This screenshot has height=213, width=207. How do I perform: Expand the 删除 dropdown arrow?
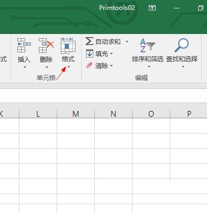[x=47, y=67]
